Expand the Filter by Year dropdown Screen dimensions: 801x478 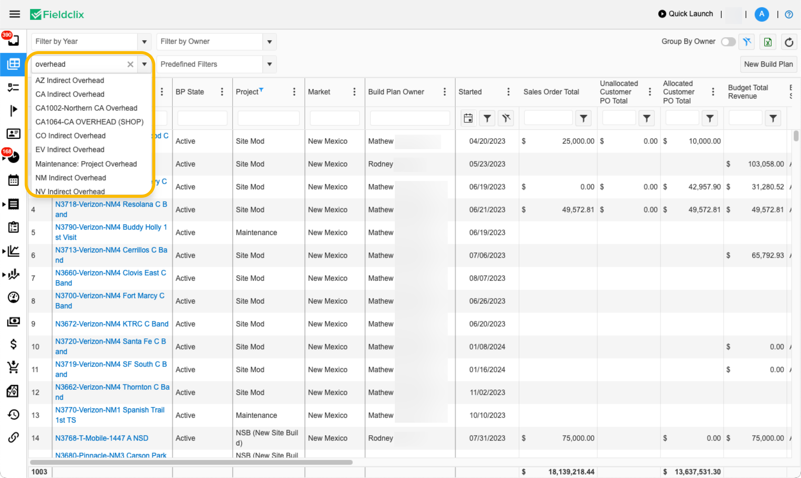[144, 42]
